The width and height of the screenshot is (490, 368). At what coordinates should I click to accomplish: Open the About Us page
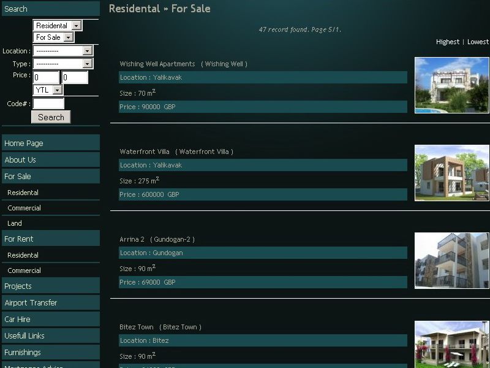(x=51, y=159)
